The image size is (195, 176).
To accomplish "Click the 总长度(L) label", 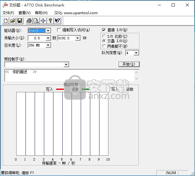I will click(x=13, y=45).
